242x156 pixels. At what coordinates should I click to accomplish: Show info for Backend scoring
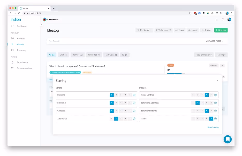[134, 95]
